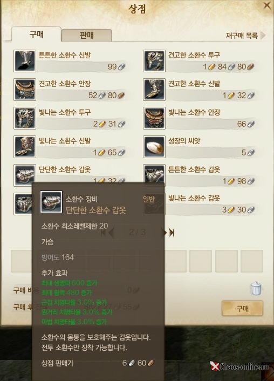274x381 pixels.
Task: Select the 튼튼한 소환수 신발 boots icon
Action: point(25,61)
